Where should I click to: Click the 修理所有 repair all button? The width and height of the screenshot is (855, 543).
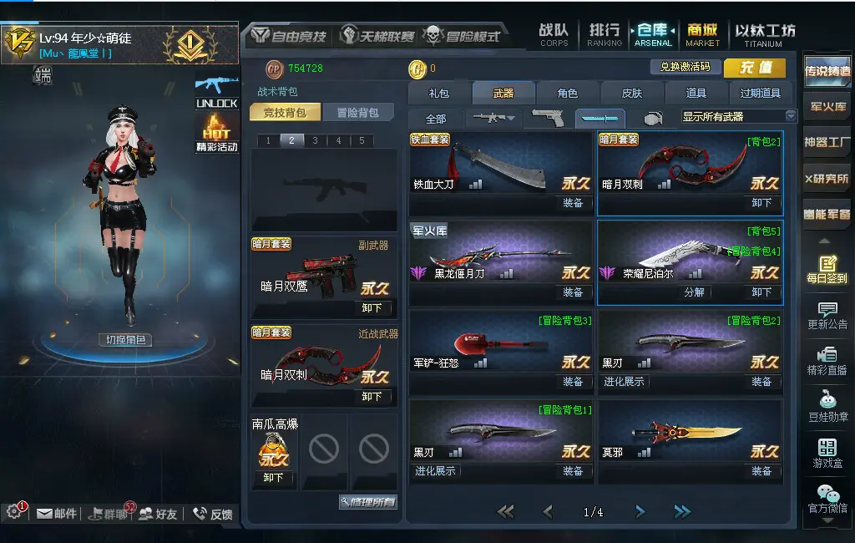(368, 502)
